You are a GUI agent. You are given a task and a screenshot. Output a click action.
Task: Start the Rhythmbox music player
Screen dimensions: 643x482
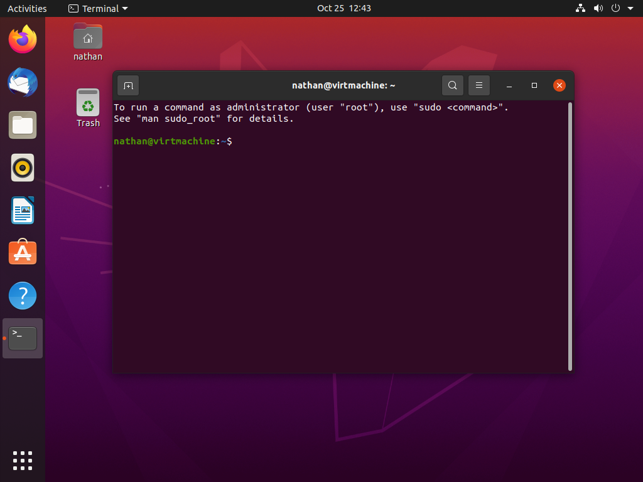point(23,168)
